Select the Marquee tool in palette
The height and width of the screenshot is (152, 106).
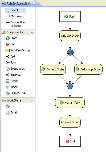(x=14, y=16)
